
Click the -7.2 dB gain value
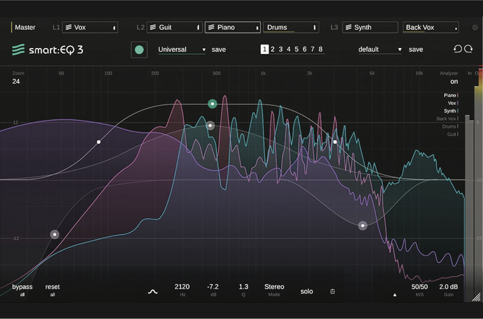pos(213,287)
